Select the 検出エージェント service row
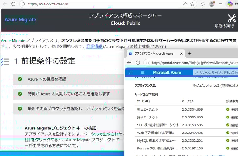The width and height of the screenshot is (238, 156). click(x=186, y=109)
